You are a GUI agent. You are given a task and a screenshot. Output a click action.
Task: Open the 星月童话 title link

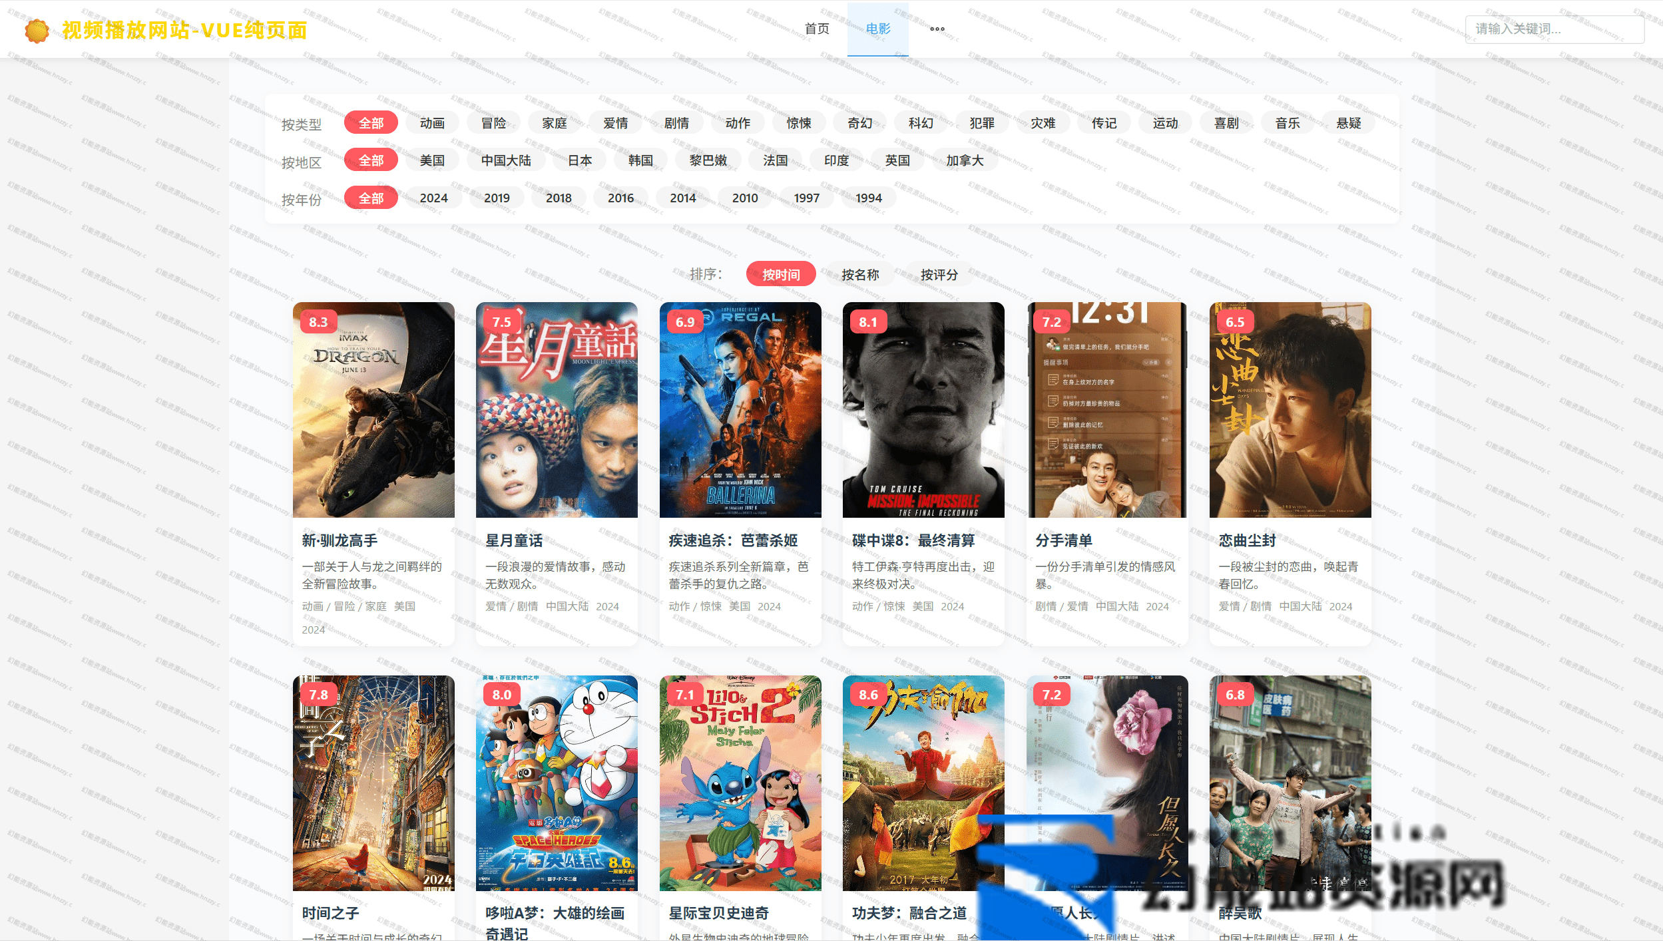coord(514,540)
